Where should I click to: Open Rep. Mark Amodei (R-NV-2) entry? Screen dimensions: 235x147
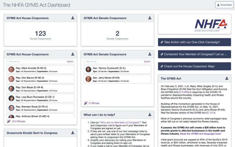coord(40,69)
